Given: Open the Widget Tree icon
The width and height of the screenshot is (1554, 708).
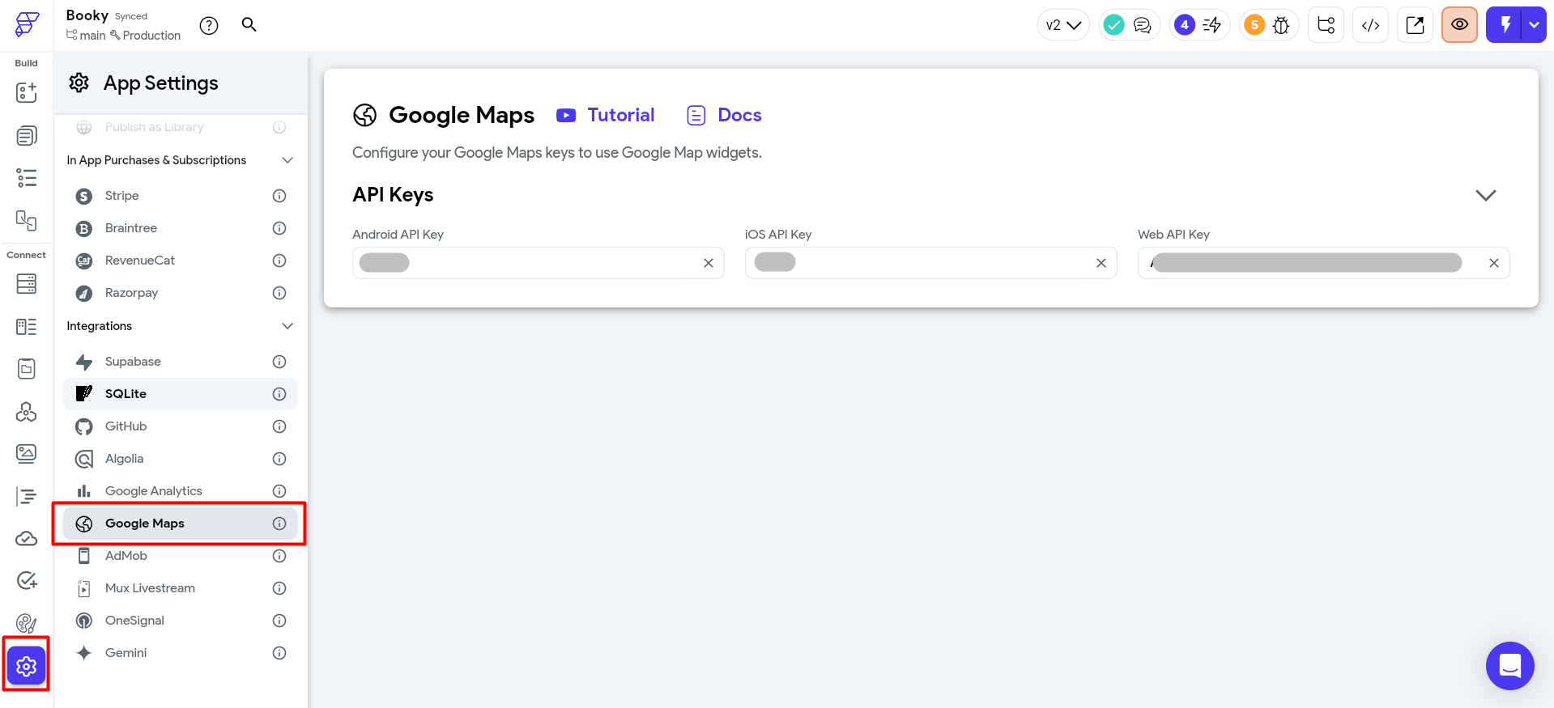Looking at the screenshot, I should pos(27,178).
